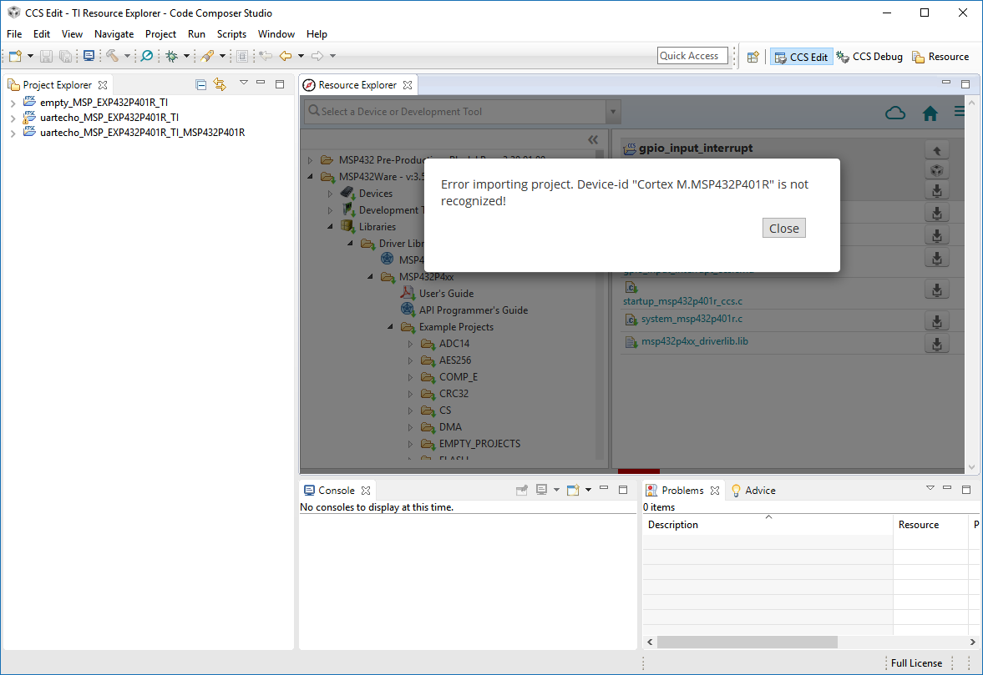Open the New icon dropdown arrow
Image resolution: width=983 pixels, height=675 pixels.
pos(30,57)
